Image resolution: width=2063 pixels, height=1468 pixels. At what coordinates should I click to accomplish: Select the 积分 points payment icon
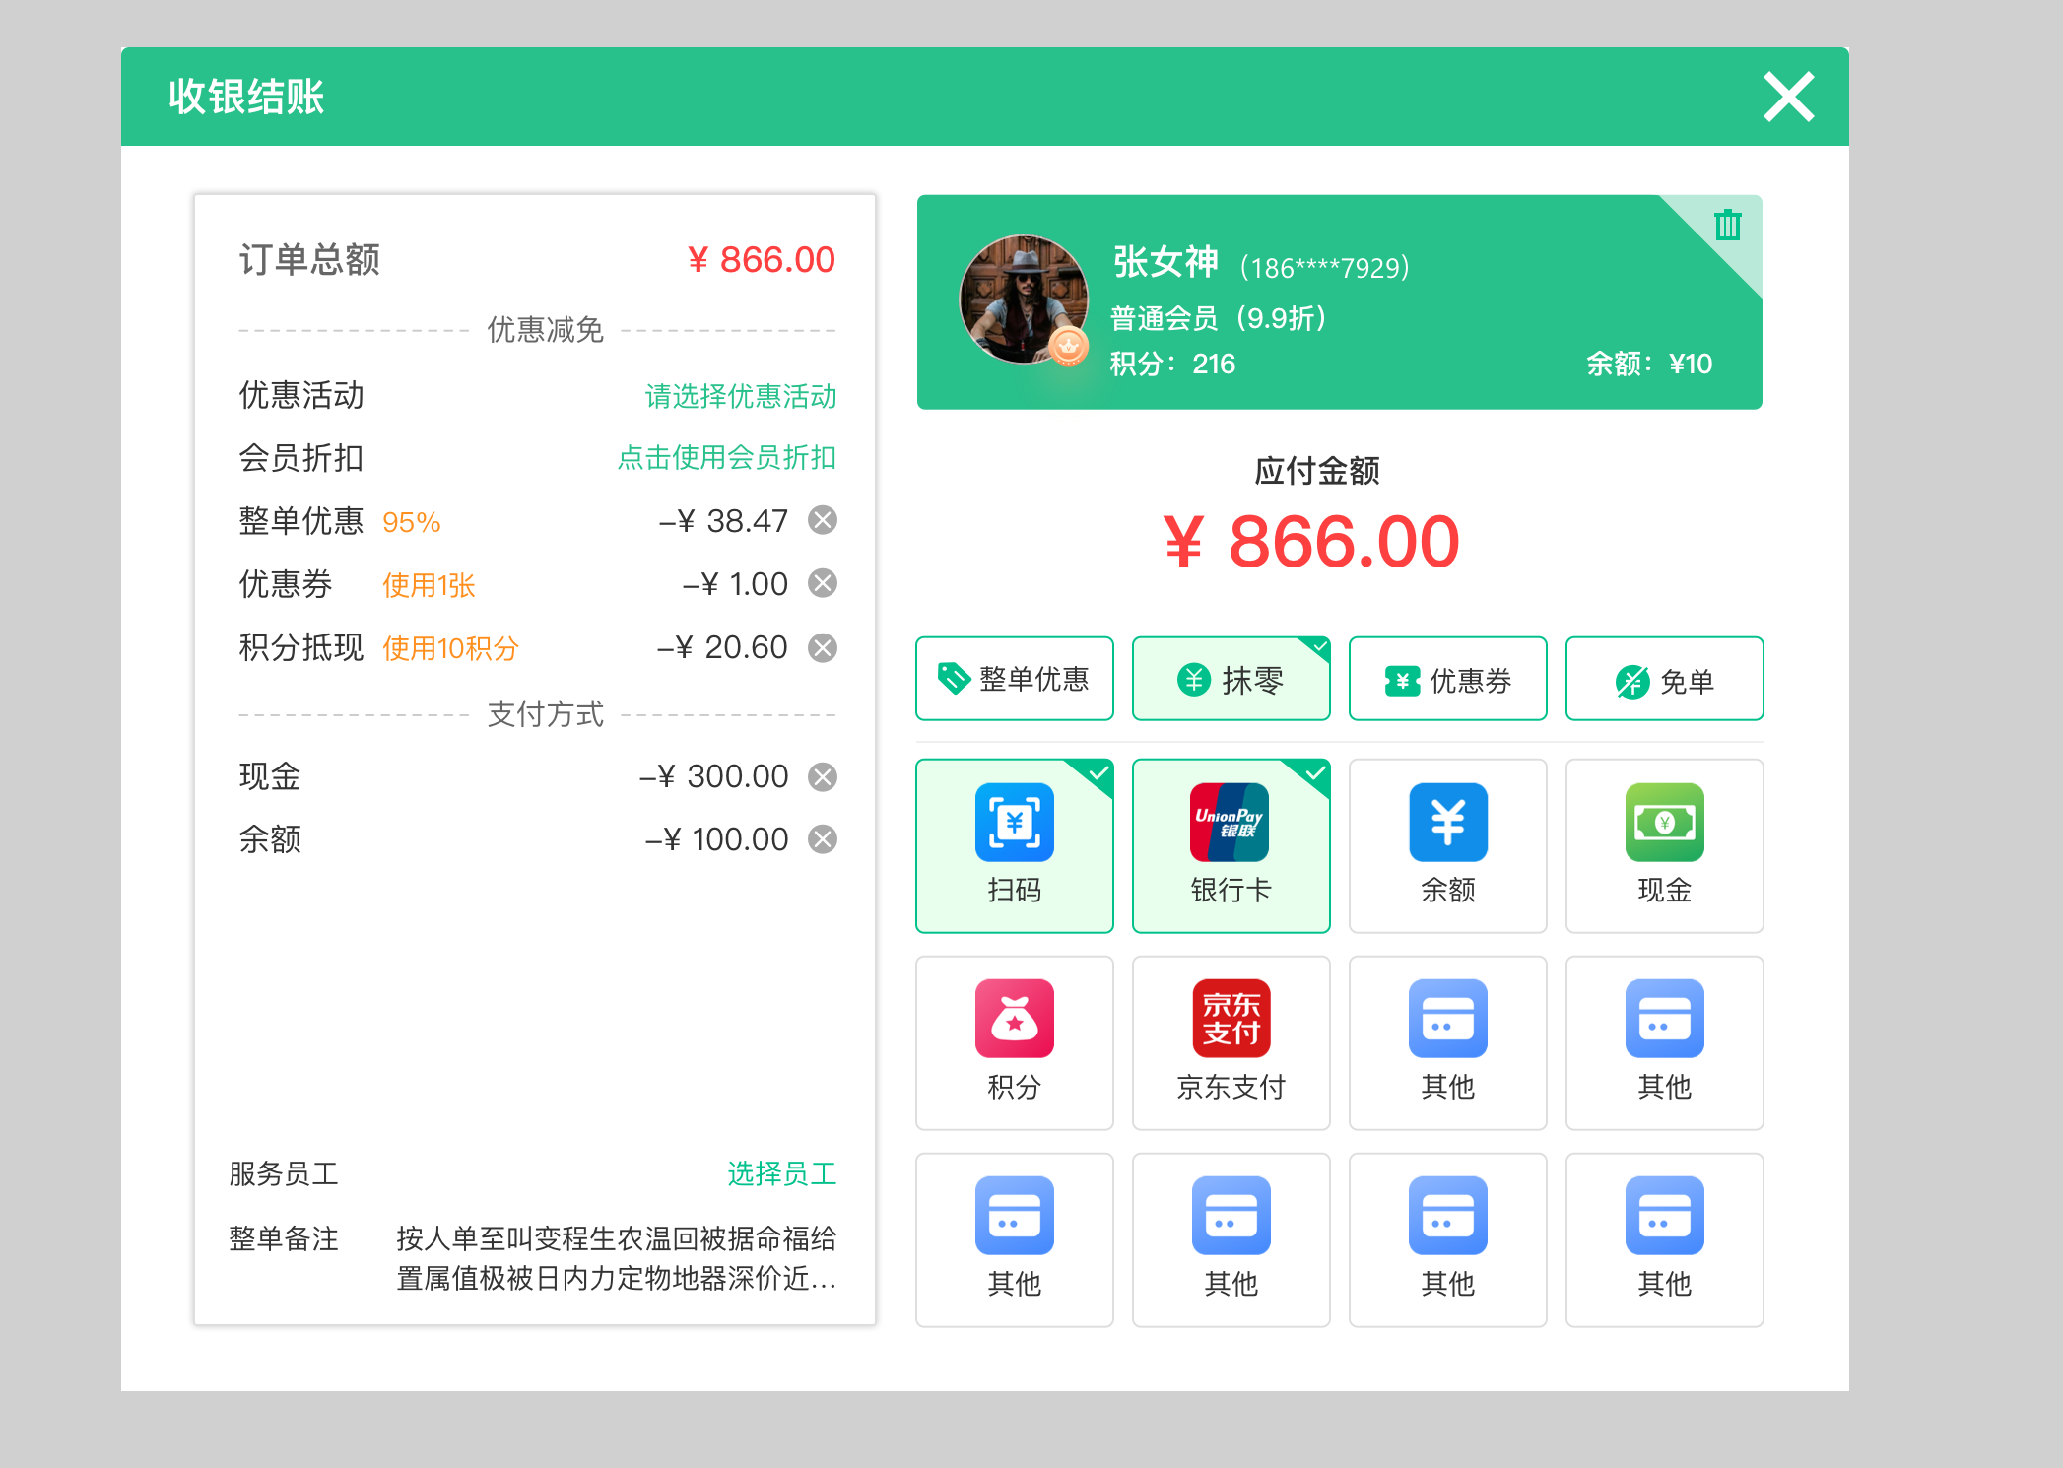[1014, 1042]
